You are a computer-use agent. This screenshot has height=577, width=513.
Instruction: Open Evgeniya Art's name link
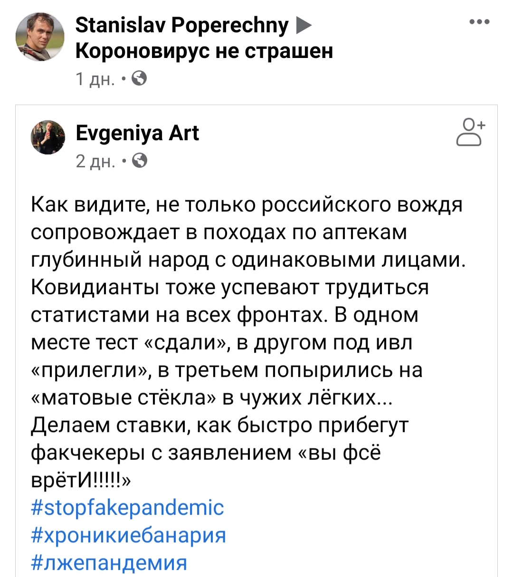click(x=137, y=133)
